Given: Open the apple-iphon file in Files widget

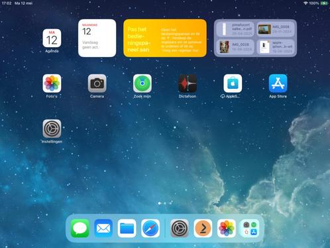Looking at the screenshot, I should pyautogui.click(x=276, y=46).
